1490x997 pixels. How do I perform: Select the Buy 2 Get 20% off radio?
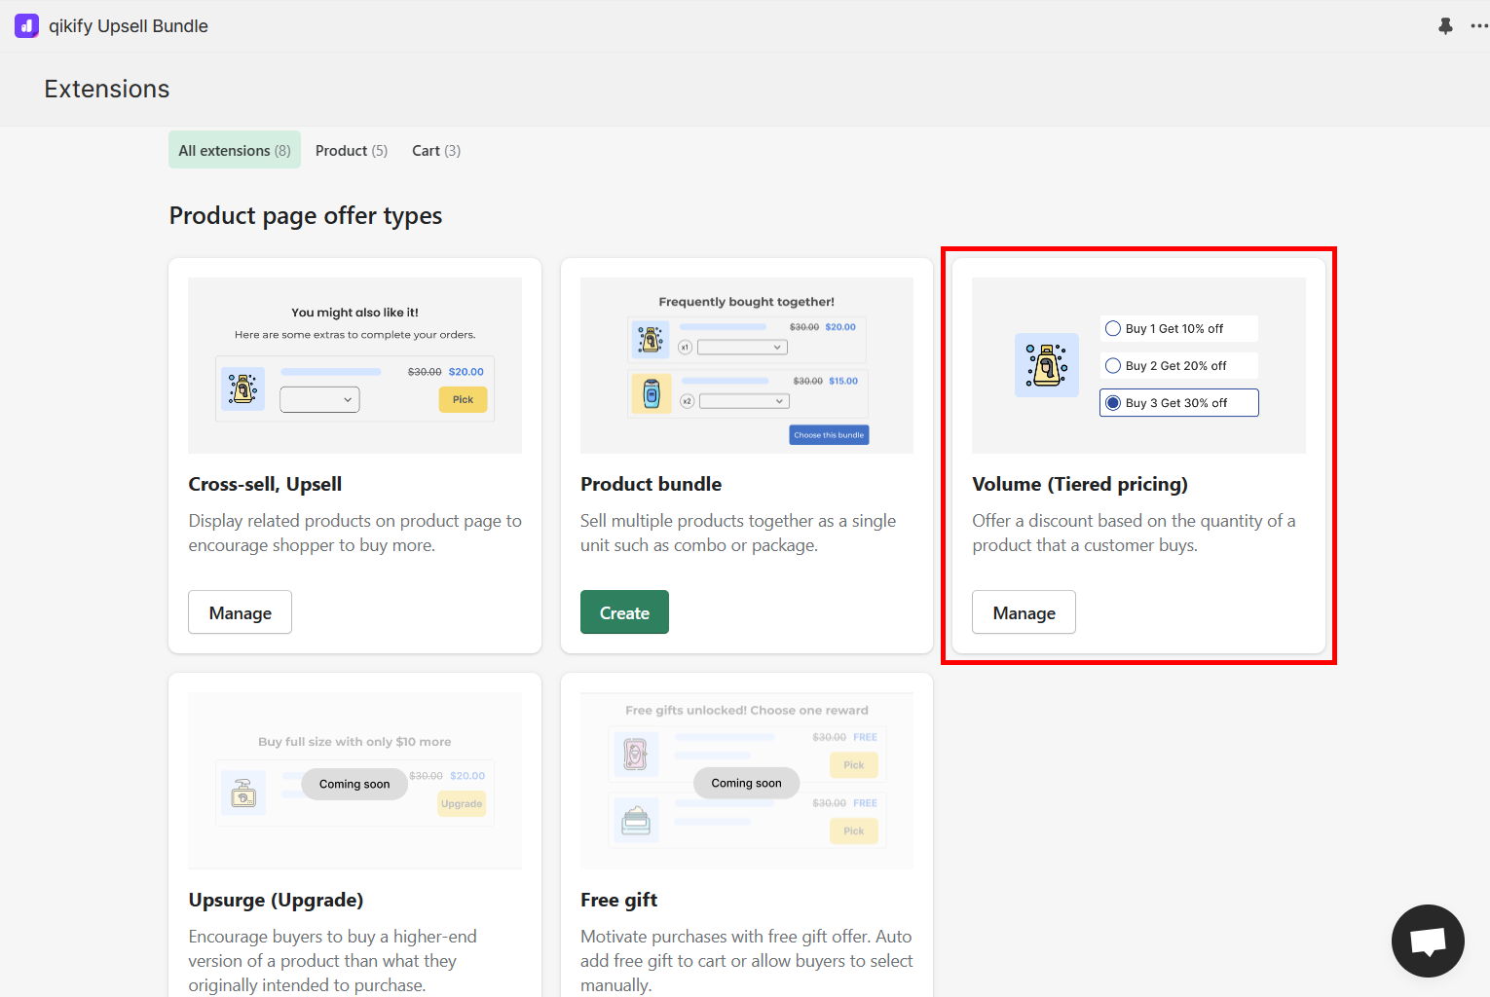point(1113,366)
